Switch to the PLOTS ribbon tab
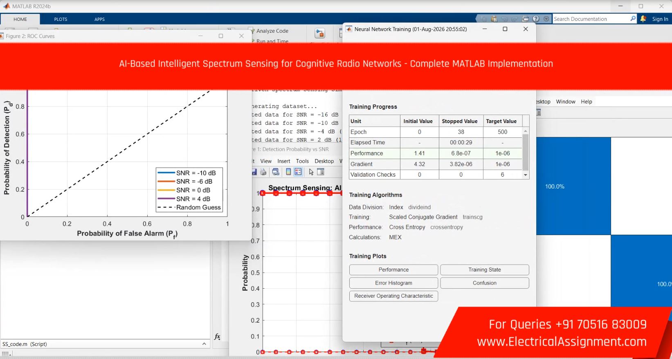The image size is (672, 359). point(61,19)
